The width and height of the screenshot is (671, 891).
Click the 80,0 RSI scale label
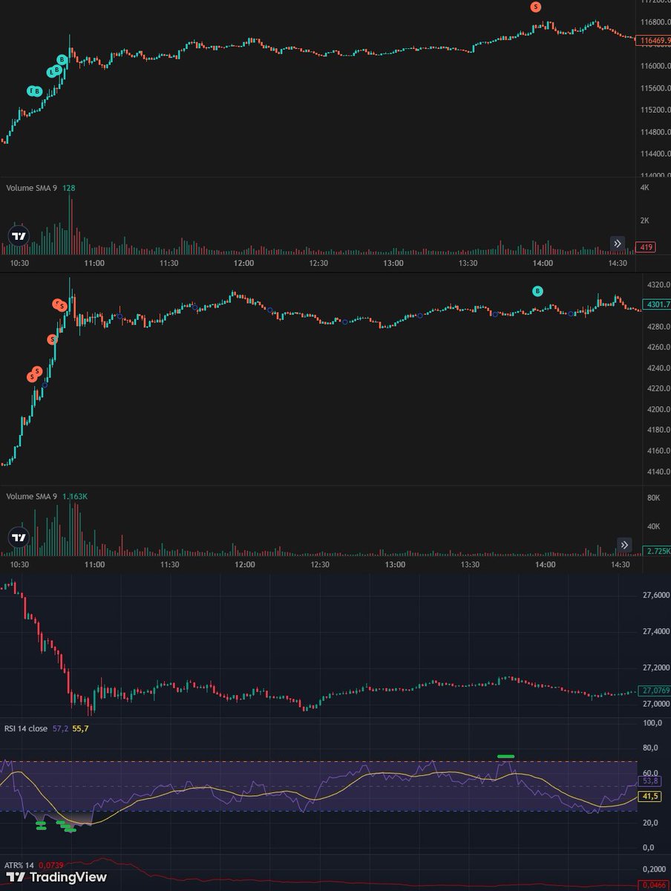point(652,748)
